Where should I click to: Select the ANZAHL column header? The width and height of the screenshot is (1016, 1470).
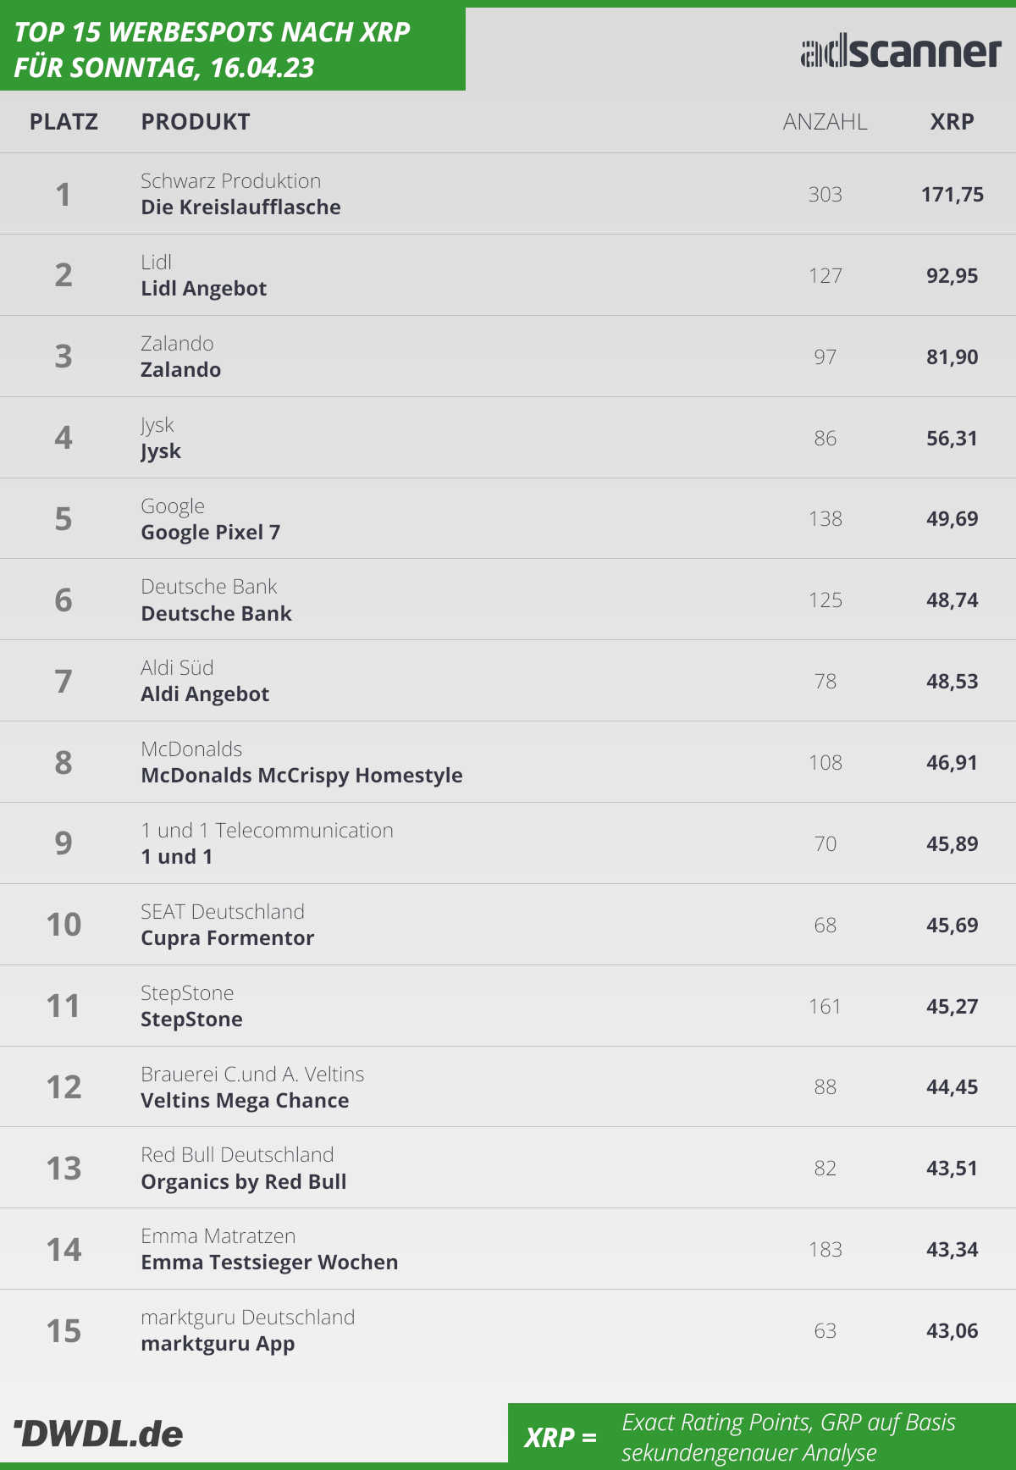click(825, 122)
